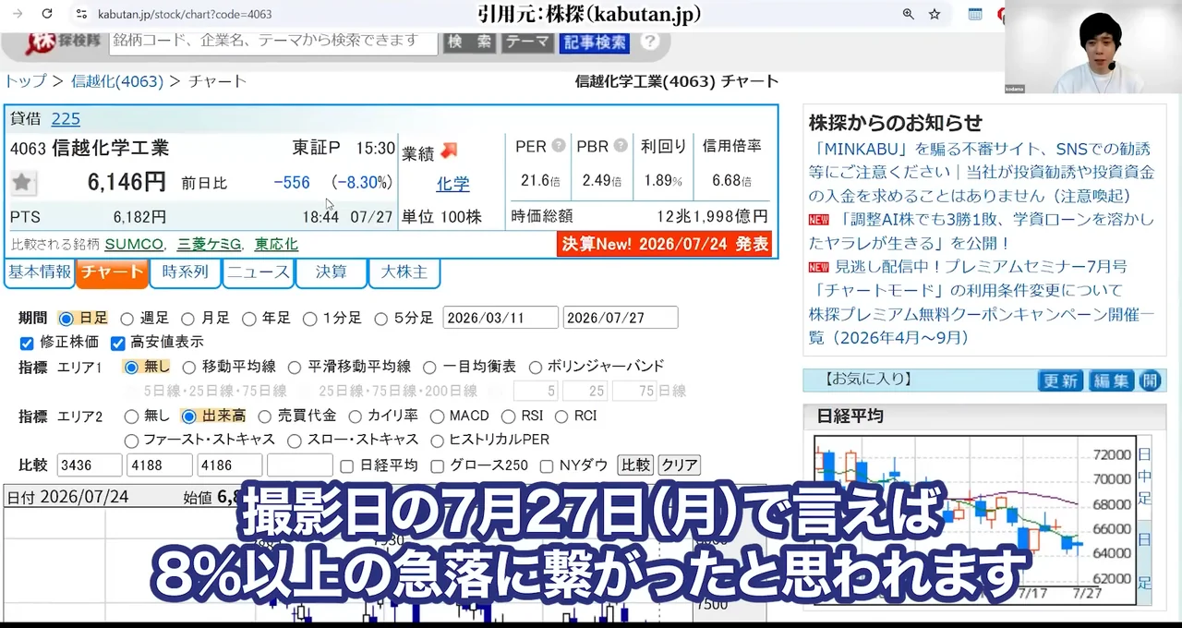Select MACD radio in エリア2

(x=438, y=417)
